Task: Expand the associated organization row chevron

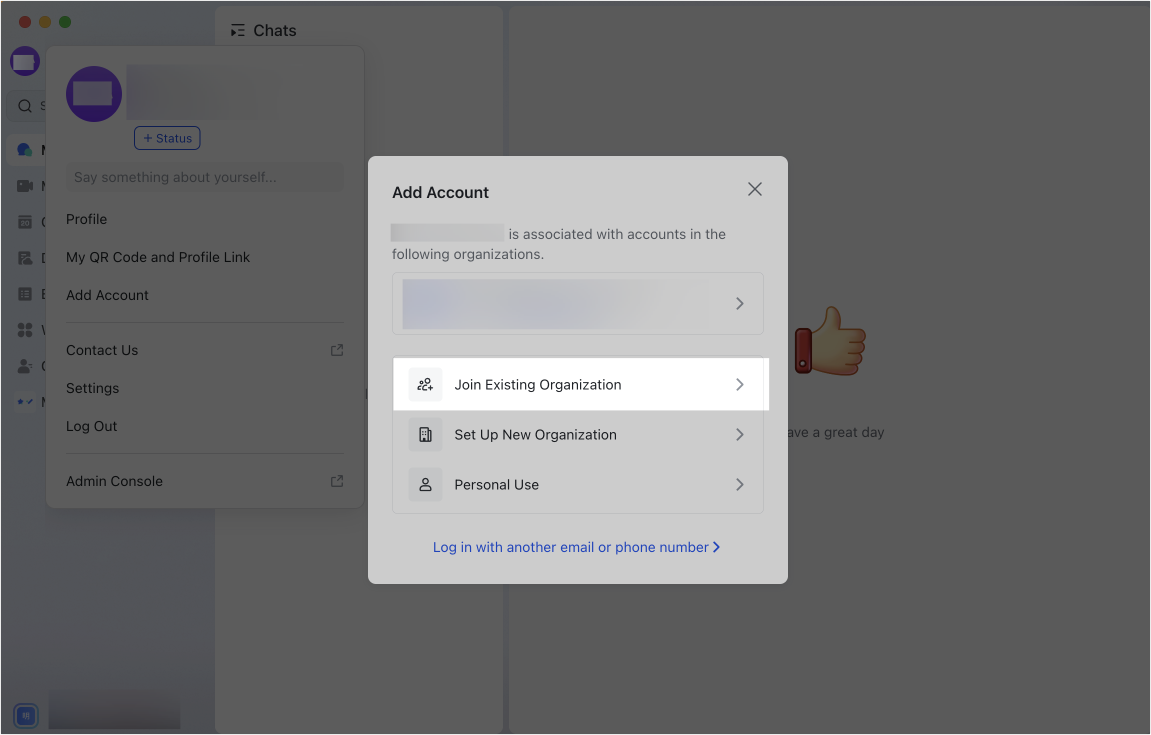Action: tap(740, 303)
